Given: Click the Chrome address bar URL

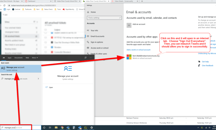Looking at the screenshot, I should click(33, 5).
